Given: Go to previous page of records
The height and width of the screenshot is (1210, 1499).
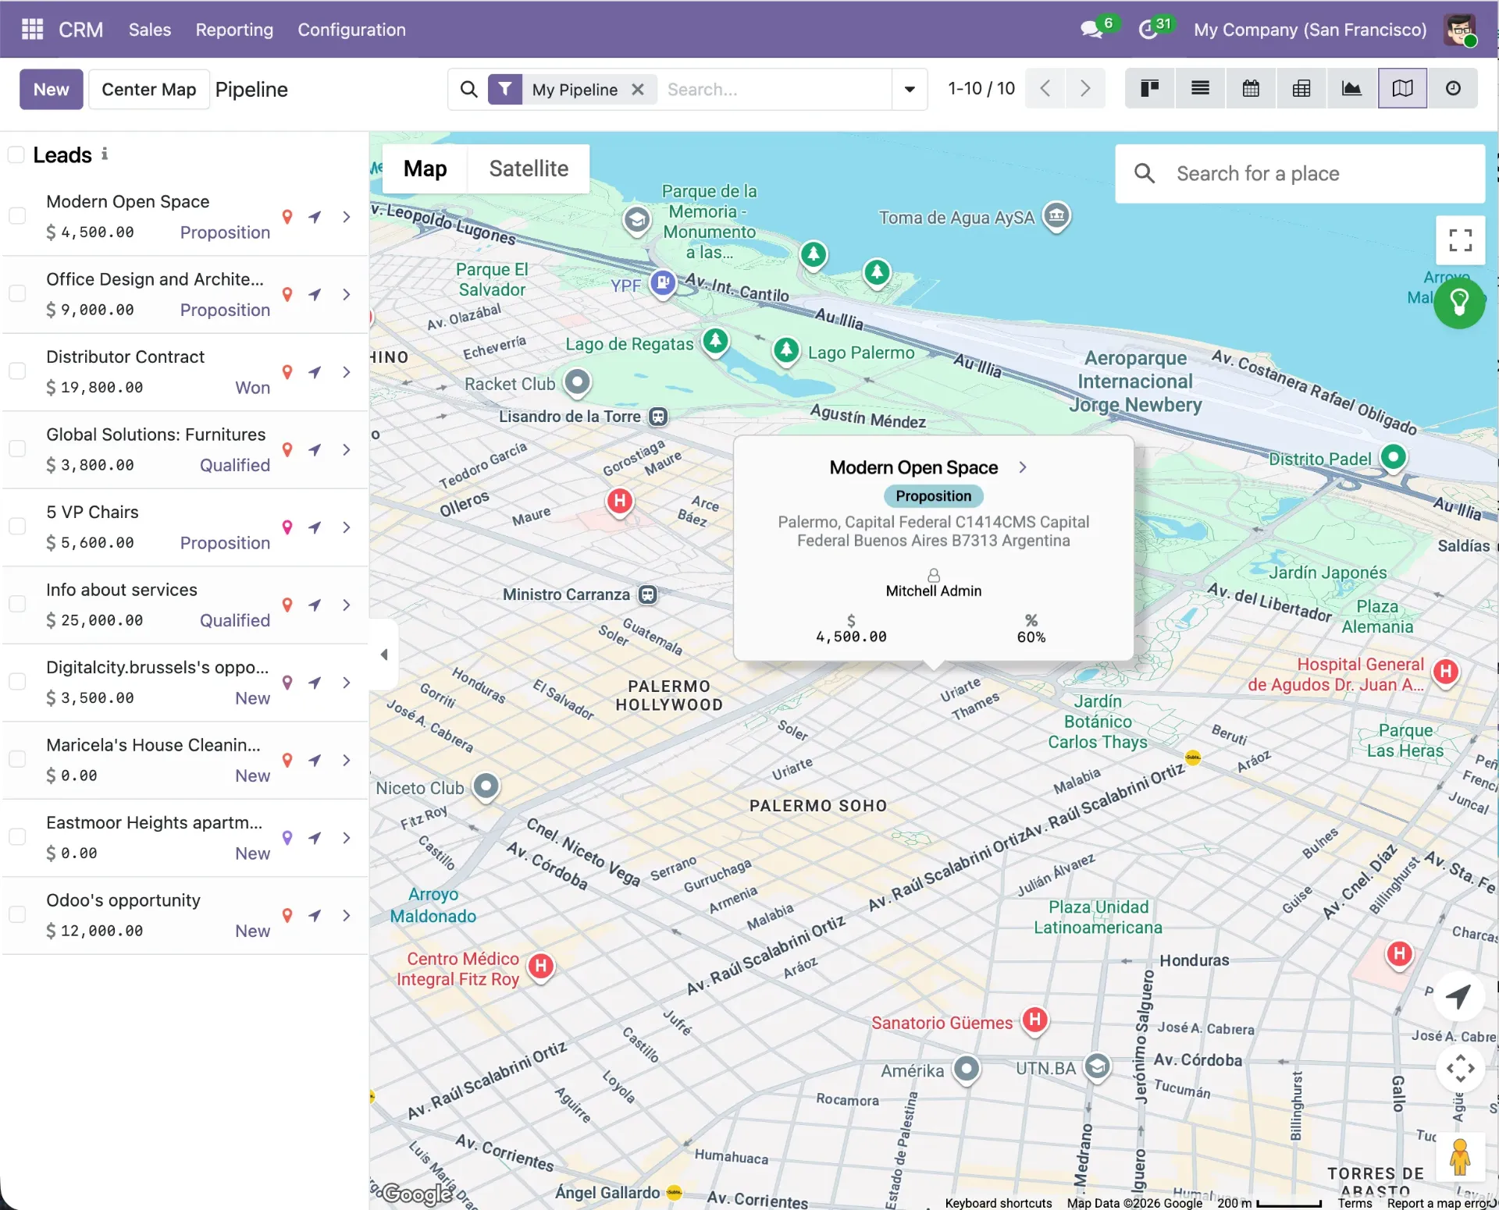Looking at the screenshot, I should pos(1045,89).
